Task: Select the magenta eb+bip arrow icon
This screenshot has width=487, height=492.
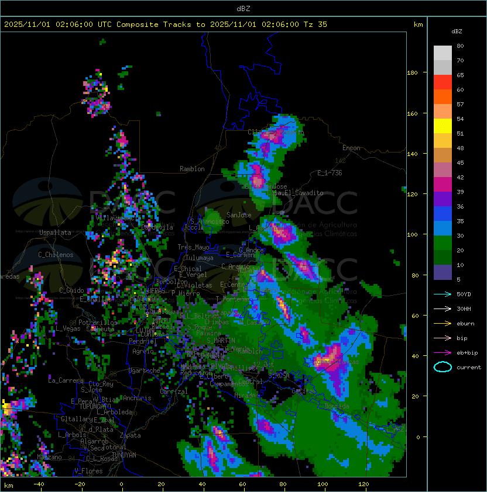Action: click(443, 352)
